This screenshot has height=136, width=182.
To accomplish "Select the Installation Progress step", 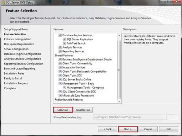I will click(16, 83).
